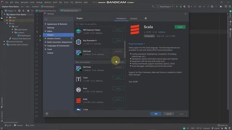This screenshot has height=130, width=232.
Task: Click the Toml plugin icon in list
Action: tap(78, 79)
